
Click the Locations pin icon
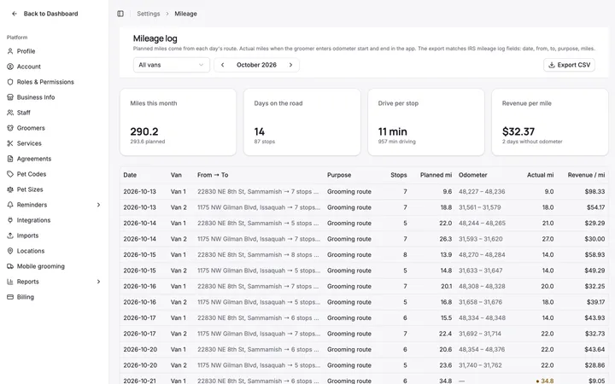[10, 251]
